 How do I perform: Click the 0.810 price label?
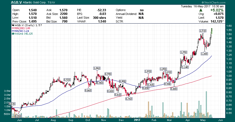tap(118, 95)
